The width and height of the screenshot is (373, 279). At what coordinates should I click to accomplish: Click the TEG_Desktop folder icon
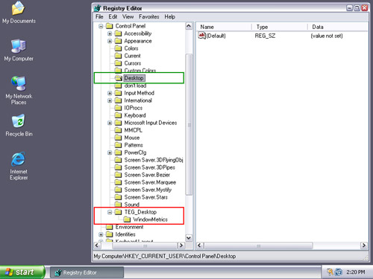click(x=118, y=212)
